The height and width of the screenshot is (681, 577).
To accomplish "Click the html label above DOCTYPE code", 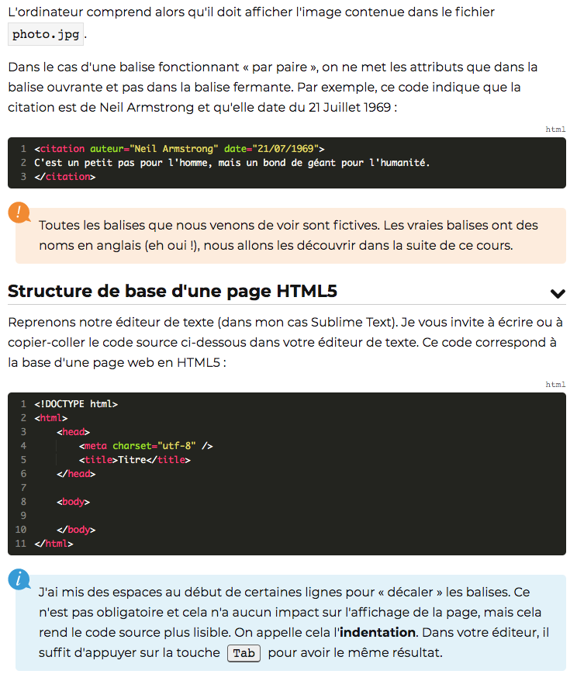I will (x=555, y=385).
